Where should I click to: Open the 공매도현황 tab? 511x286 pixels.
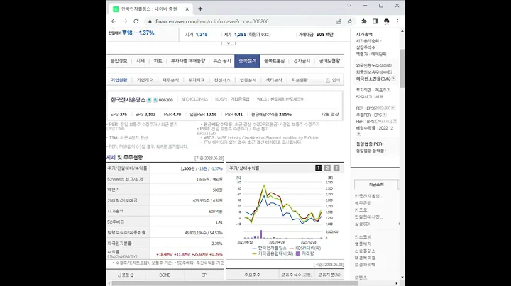pos(329,61)
